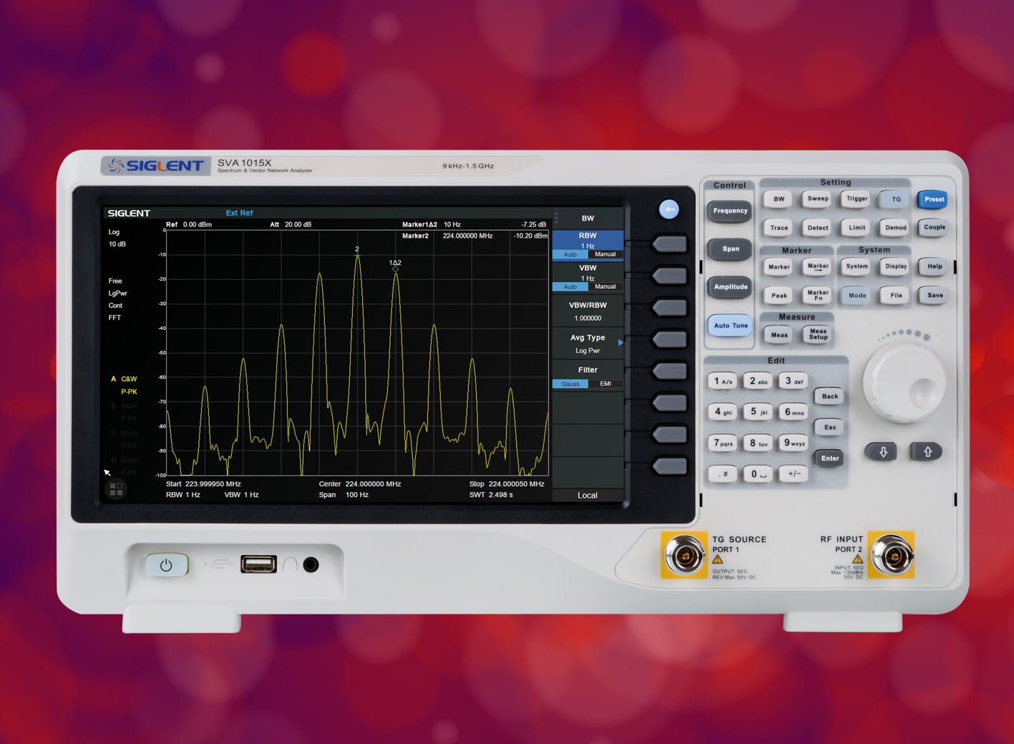1014x744 pixels.
Task: Click the System key under the System heading
Action: click(x=857, y=266)
